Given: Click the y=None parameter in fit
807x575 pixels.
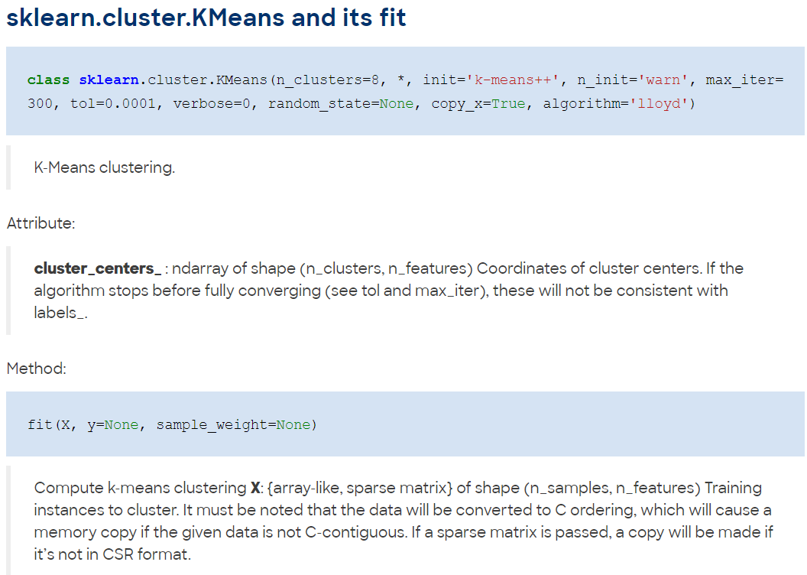Looking at the screenshot, I should [x=113, y=425].
